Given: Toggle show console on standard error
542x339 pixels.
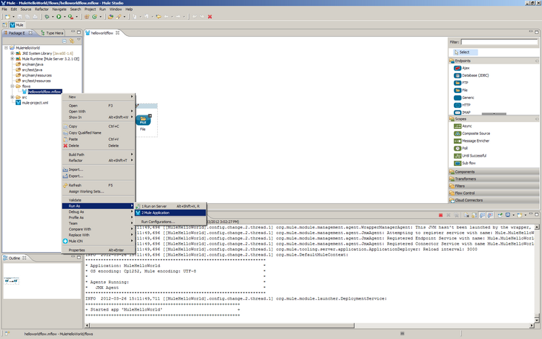Looking at the screenshot, I should click(490, 215).
